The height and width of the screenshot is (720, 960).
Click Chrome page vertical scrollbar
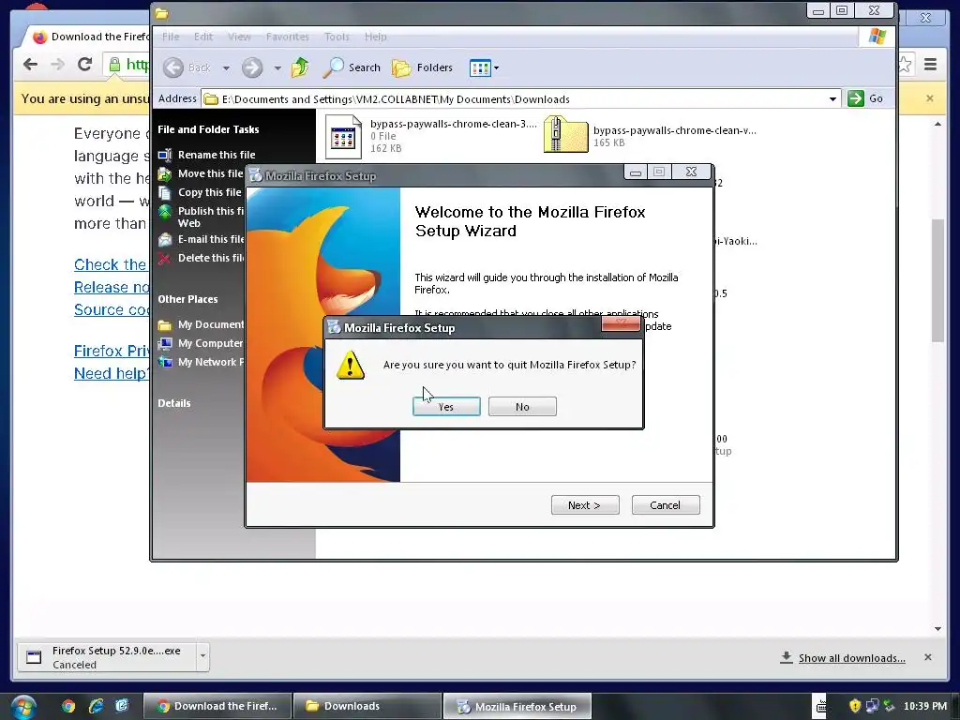click(x=937, y=279)
